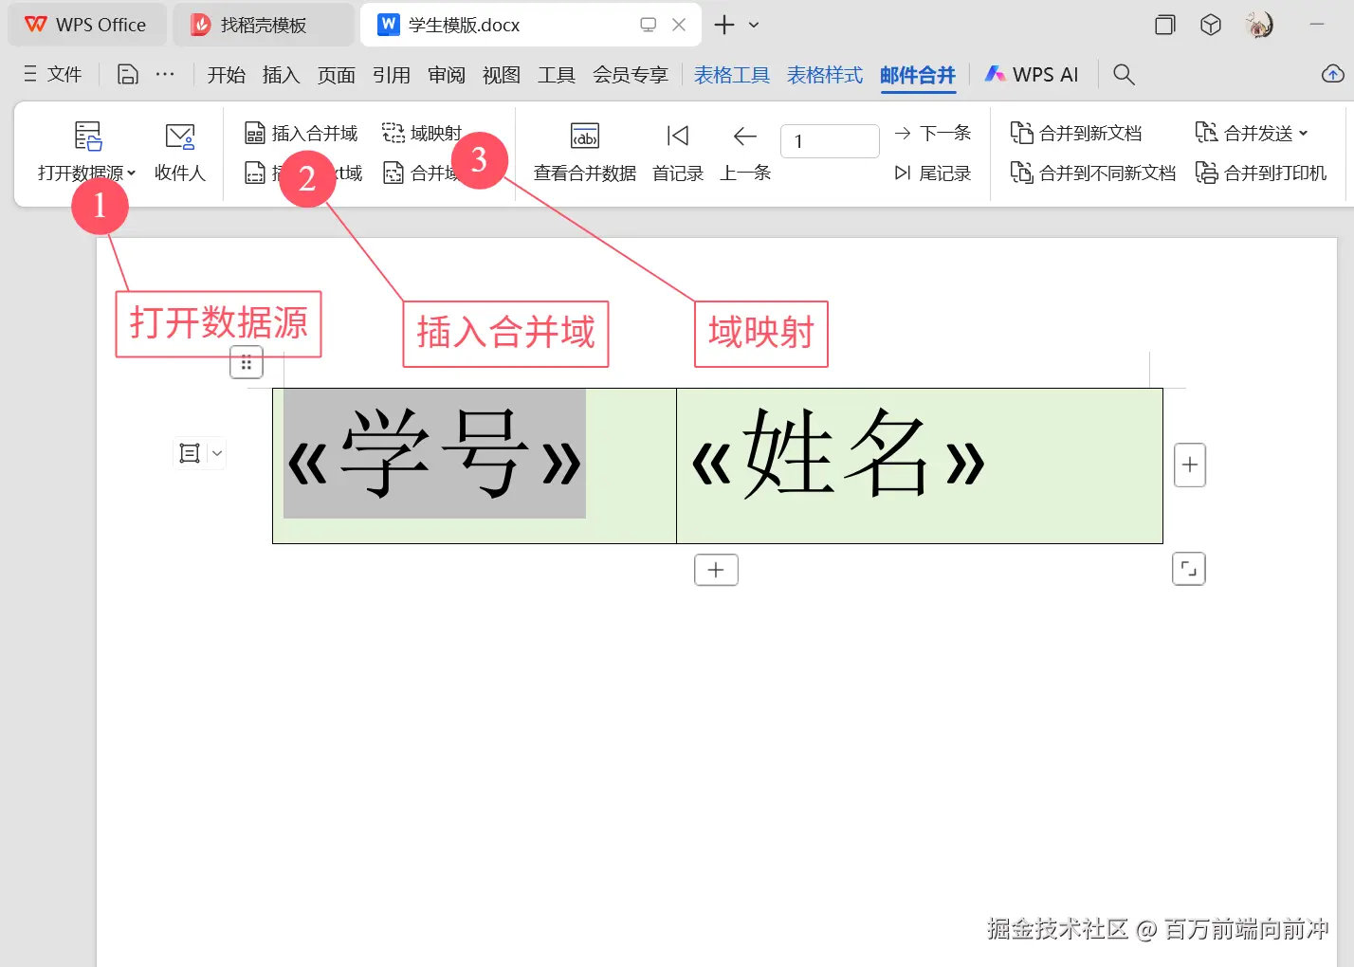Switch to the 表格工具 tab
Viewport: 1354px width, 967px height.
pos(732,75)
